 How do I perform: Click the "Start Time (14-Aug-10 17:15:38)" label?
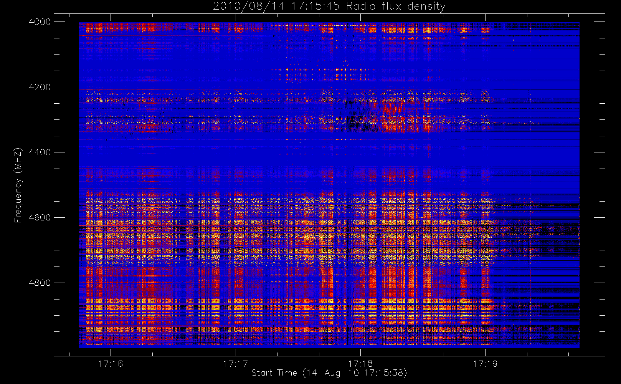pos(329,373)
